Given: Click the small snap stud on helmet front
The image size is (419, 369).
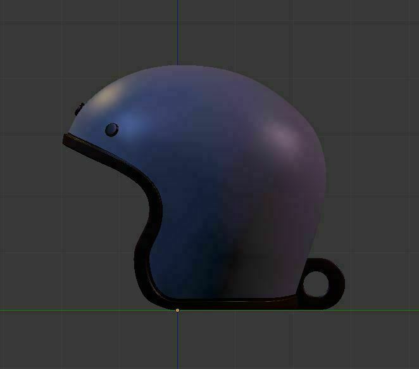Looking at the screenshot, I should [x=79, y=109].
